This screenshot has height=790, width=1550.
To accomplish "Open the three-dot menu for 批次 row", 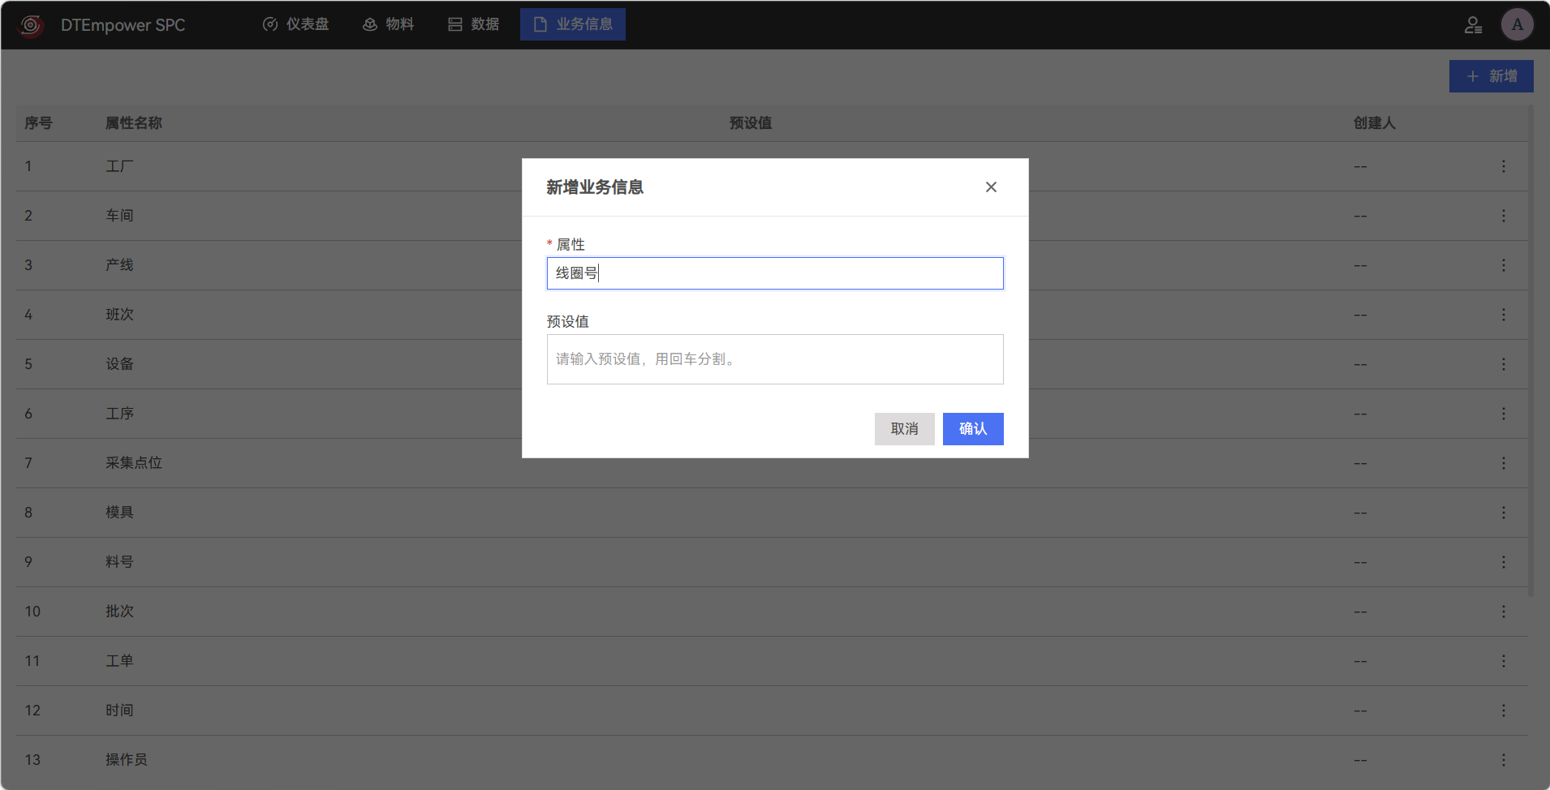I will point(1503,612).
